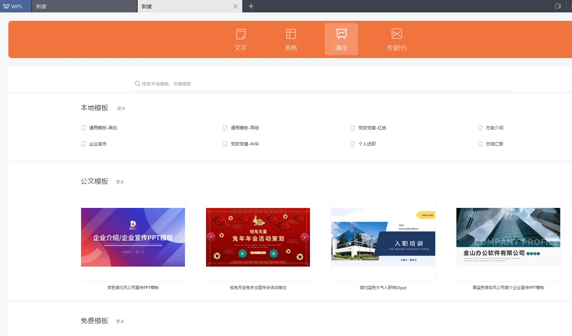Image resolution: width=572 pixels, height=336 pixels.
Task: Open the 个人述职 template
Action: coord(367,144)
